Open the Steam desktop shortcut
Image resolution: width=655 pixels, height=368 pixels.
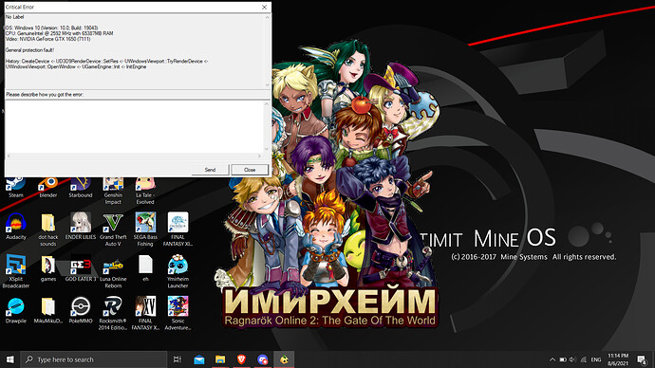pyautogui.click(x=16, y=188)
